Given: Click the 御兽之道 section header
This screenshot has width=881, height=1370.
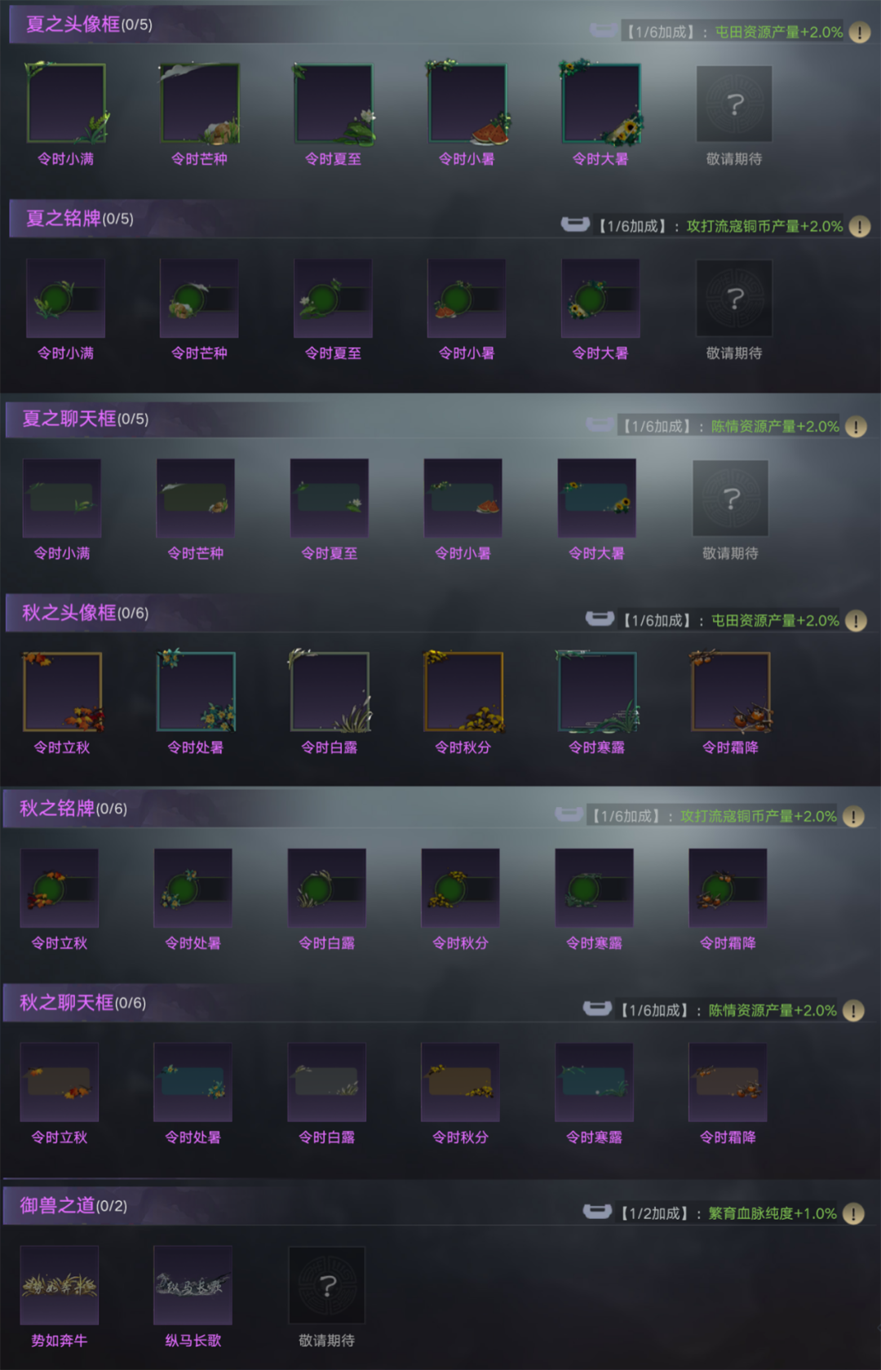Looking at the screenshot, I should (73, 1205).
